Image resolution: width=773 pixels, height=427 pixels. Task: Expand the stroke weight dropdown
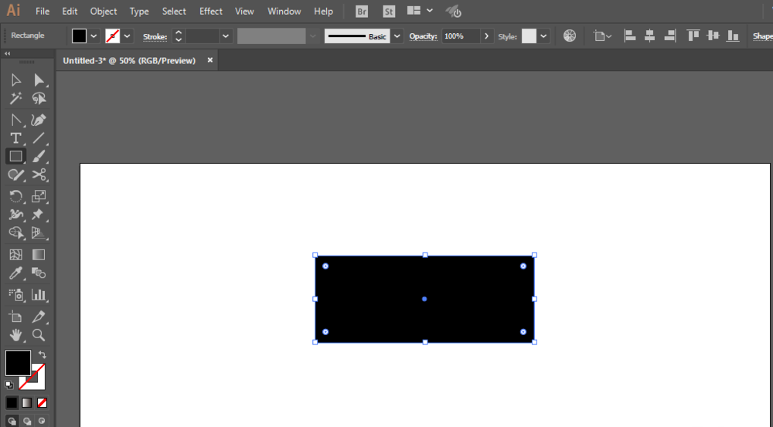[x=226, y=36]
